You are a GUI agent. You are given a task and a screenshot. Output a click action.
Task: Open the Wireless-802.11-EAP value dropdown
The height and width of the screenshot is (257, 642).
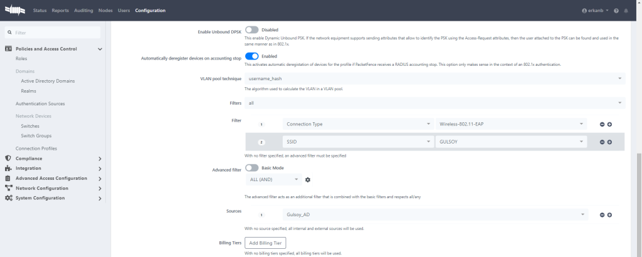[511, 124]
